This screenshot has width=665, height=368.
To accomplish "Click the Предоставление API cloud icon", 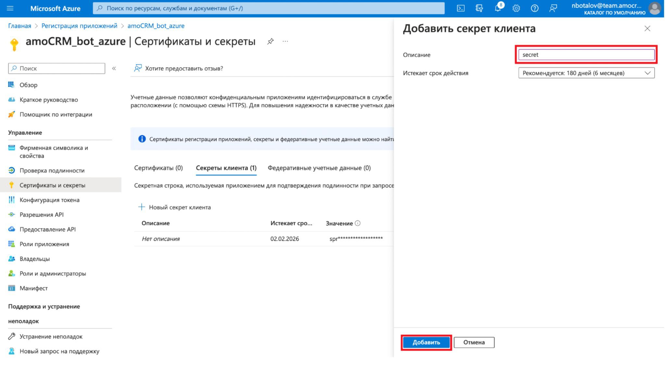I will (x=11, y=229).
